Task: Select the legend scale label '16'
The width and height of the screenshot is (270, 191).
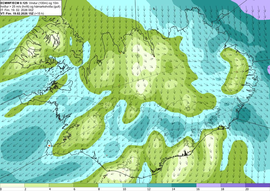Action: coord(198,189)
